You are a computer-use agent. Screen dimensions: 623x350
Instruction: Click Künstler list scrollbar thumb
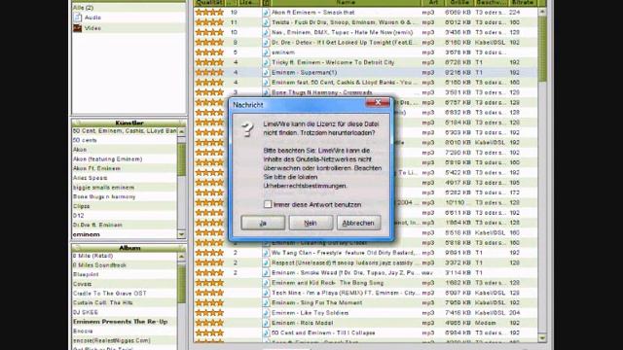point(181,159)
